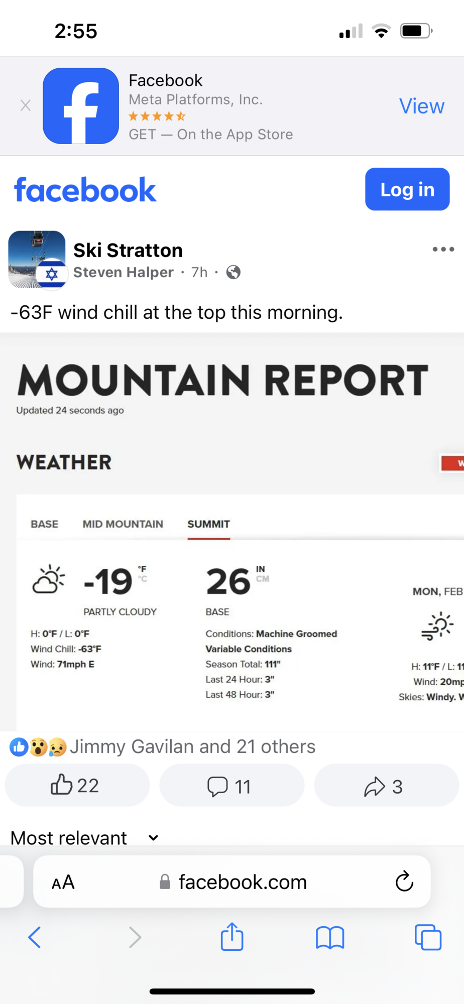The width and height of the screenshot is (464, 1004).
Task: Click the blue Log in button
Action: (407, 189)
